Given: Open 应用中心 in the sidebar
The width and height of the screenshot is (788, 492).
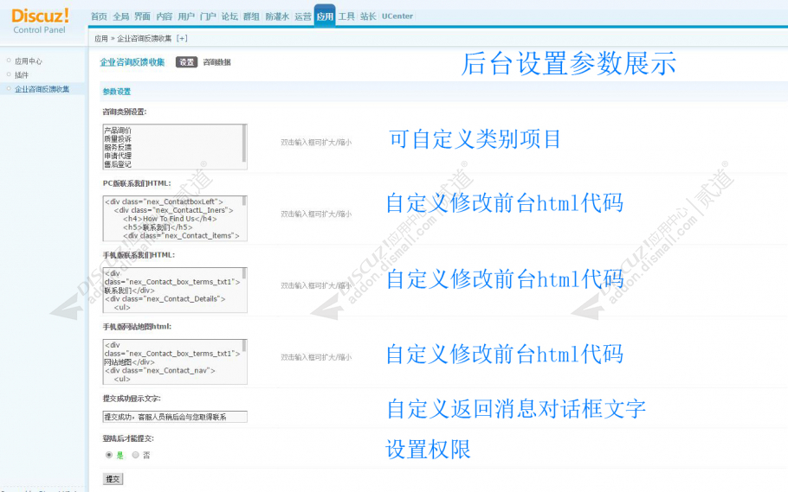Looking at the screenshot, I should (29, 61).
